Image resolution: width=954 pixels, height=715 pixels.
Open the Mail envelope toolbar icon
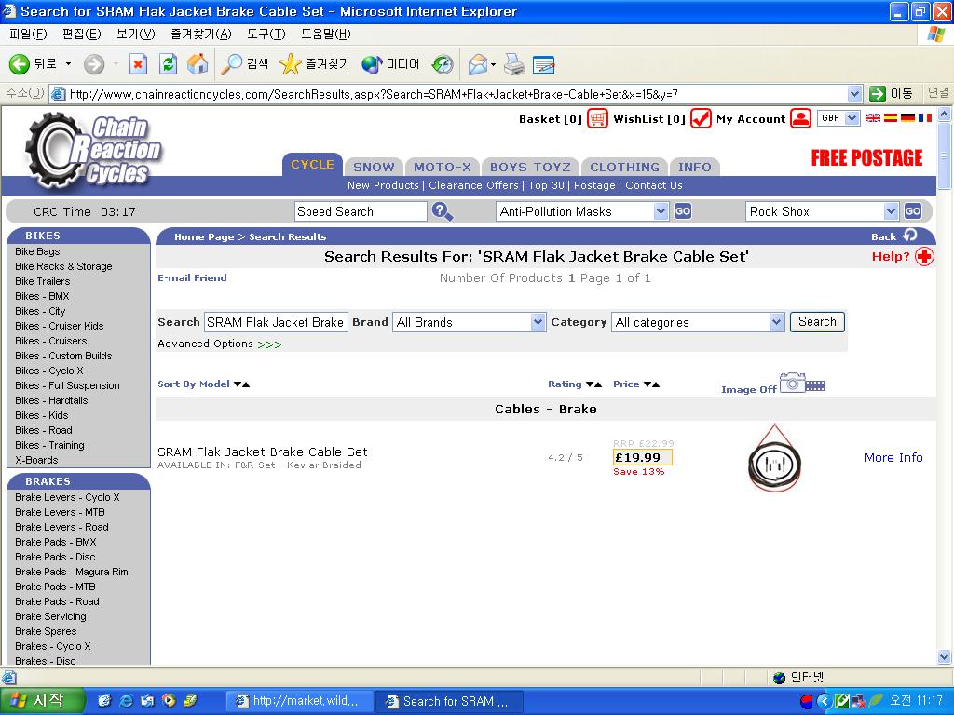[x=478, y=64]
